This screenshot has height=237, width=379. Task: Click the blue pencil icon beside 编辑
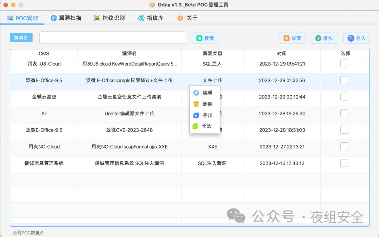click(x=196, y=93)
